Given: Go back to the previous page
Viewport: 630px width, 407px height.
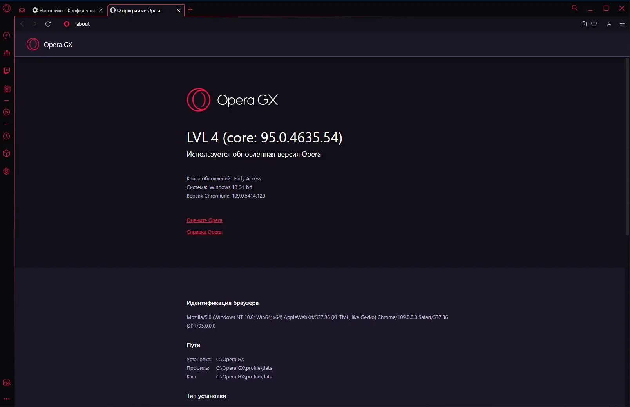Looking at the screenshot, I should click(22, 24).
